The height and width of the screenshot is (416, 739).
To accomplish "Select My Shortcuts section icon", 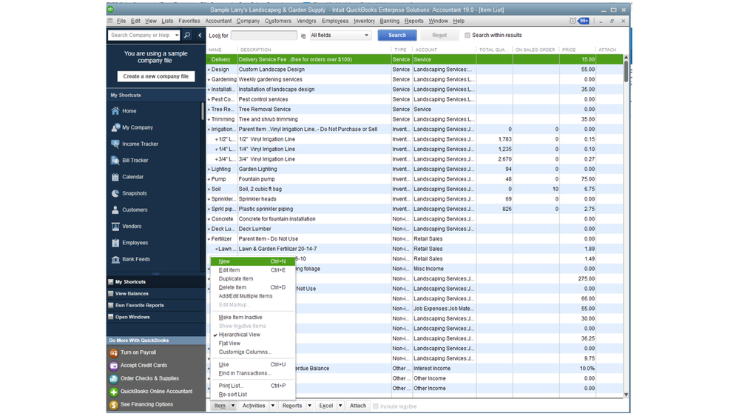I will coord(111,281).
